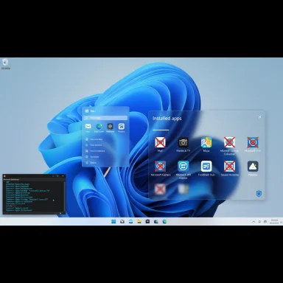Click the crossed-out Mail app icon
The width and height of the screenshot is (283, 283).
pyautogui.click(x=160, y=142)
